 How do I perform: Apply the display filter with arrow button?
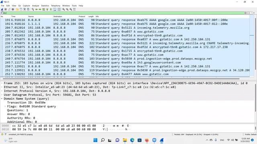click(x=248, y=13)
